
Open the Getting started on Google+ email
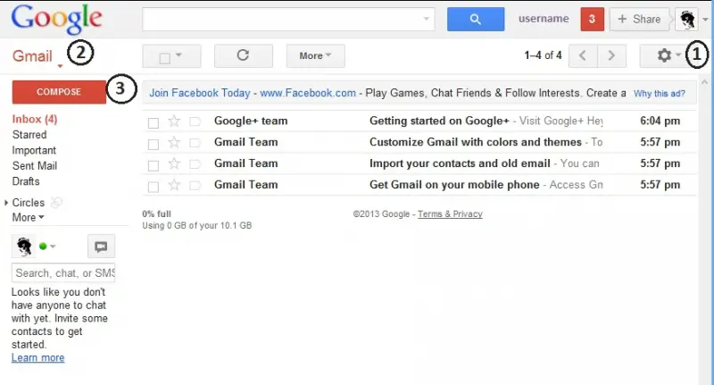pyautogui.click(x=419, y=121)
